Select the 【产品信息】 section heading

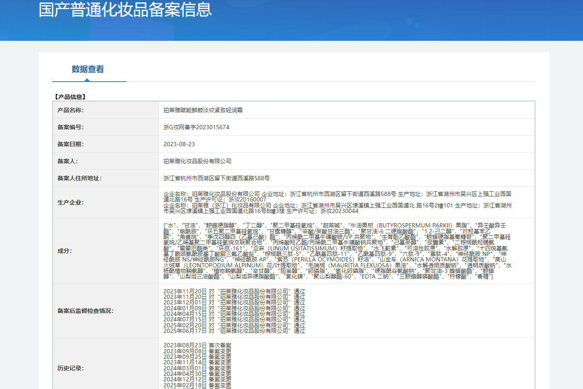click(x=70, y=97)
